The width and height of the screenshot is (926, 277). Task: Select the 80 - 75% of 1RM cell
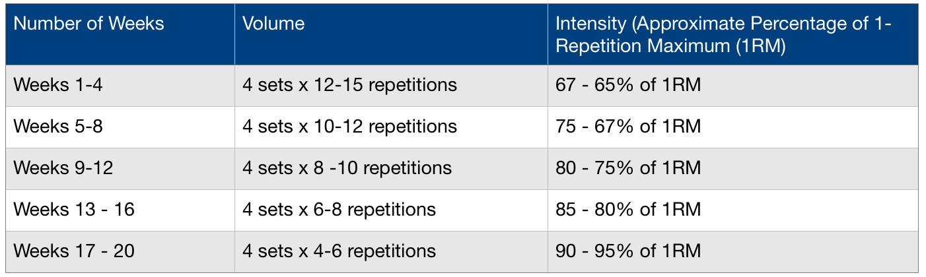click(732, 168)
